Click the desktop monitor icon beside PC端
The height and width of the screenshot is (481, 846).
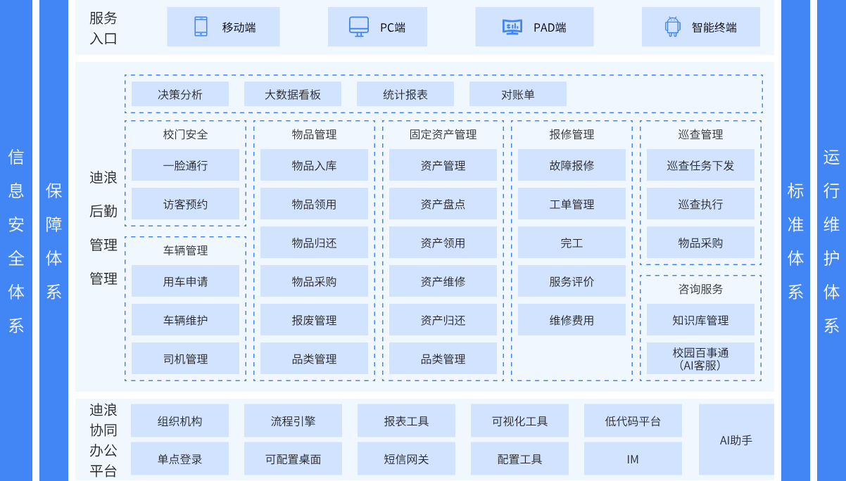coord(359,27)
